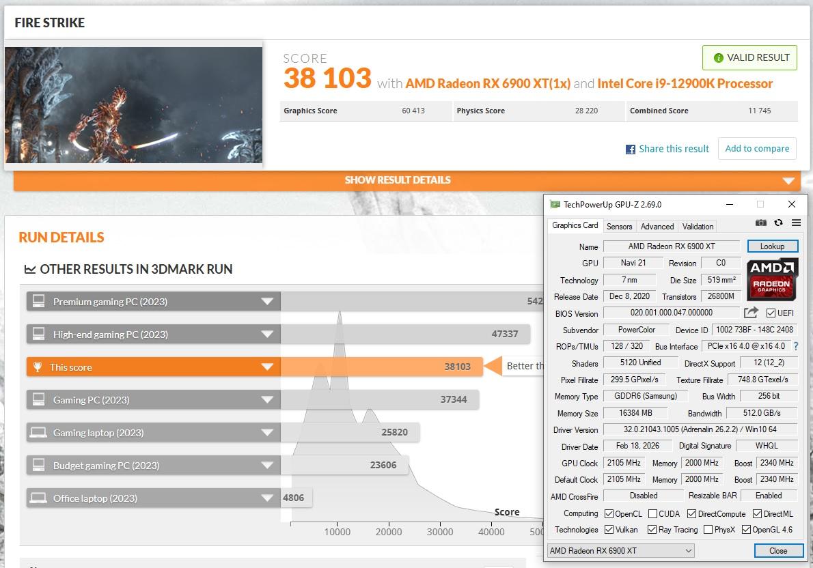Image resolution: width=813 pixels, height=568 pixels.
Task: Click the AMD Radeon Graphics logo
Action: click(x=772, y=279)
